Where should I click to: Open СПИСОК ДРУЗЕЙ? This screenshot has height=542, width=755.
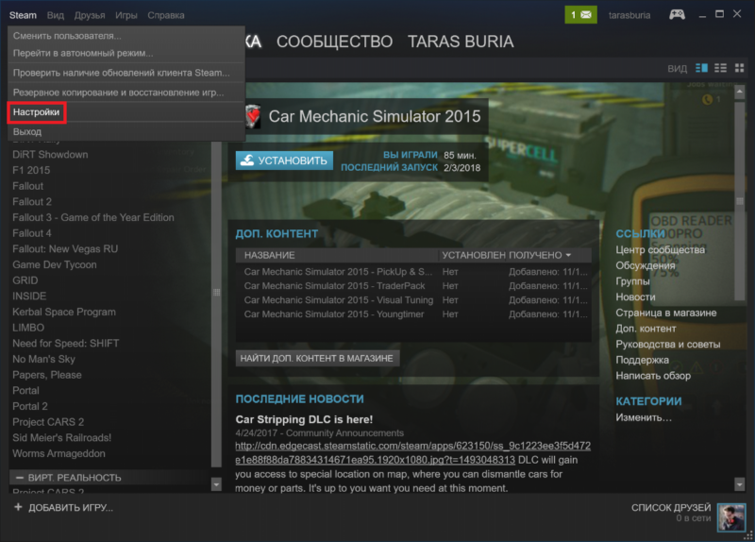[671, 507]
